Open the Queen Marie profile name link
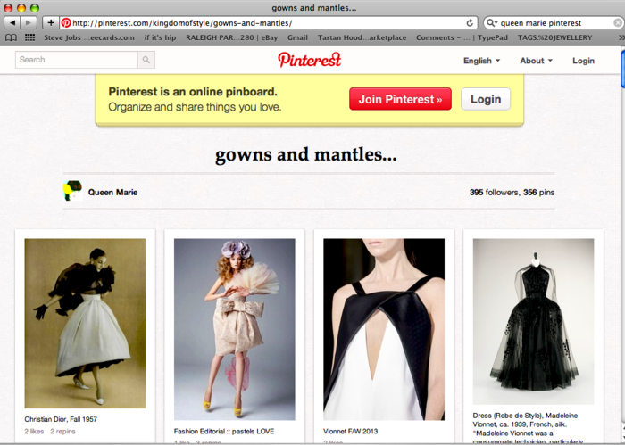Screen dimensions: 625x445 pos(112,193)
